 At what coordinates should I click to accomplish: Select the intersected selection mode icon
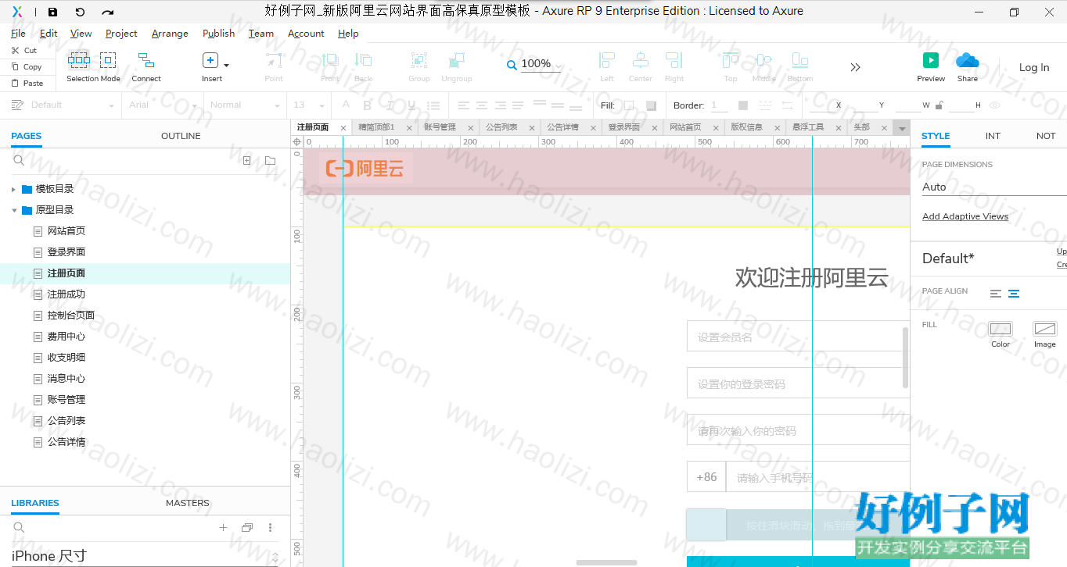pos(79,60)
